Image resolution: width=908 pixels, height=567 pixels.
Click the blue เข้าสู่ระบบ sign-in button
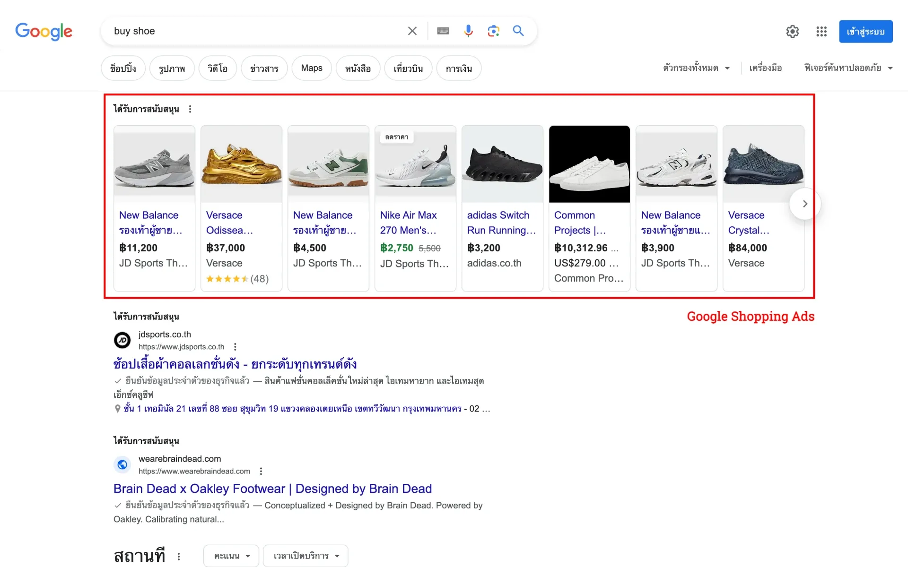pos(866,32)
